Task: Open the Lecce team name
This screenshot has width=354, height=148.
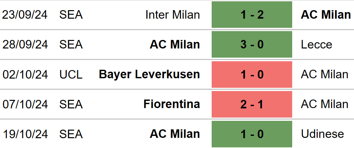Action: point(316,45)
